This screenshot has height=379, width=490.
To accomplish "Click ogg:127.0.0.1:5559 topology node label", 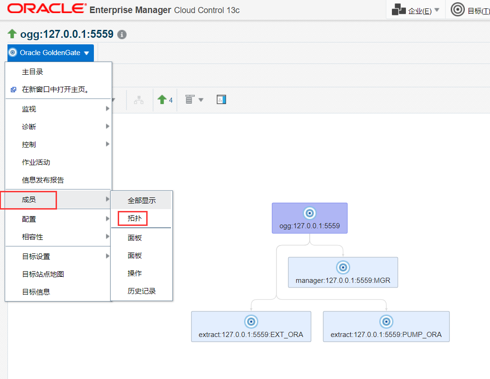I will point(310,226).
